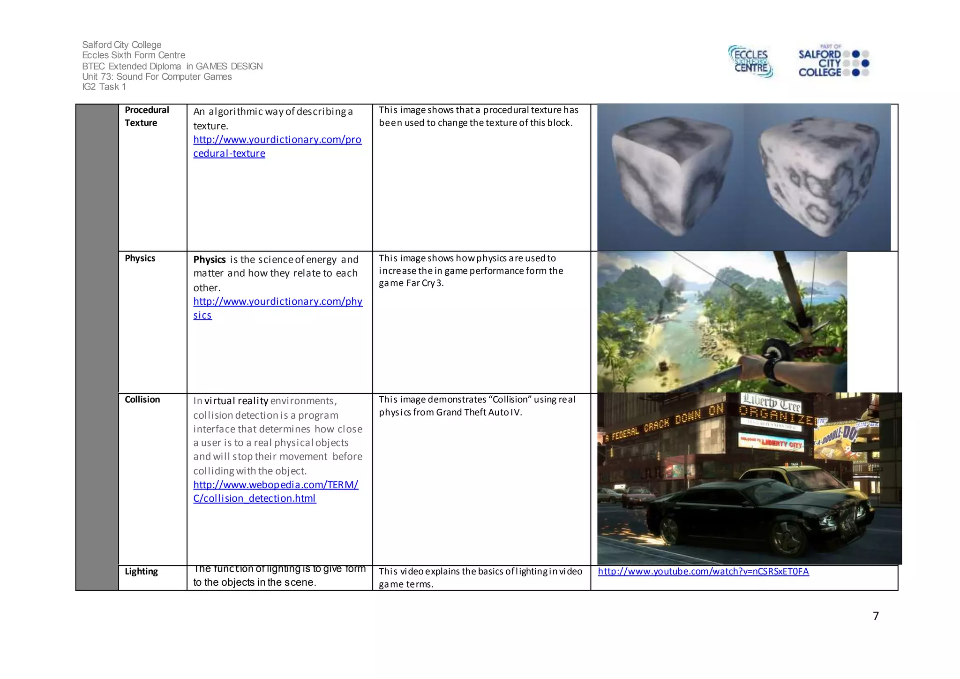960x679 pixels.
Task: Click the Salford City College header text
Action: click(121, 45)
